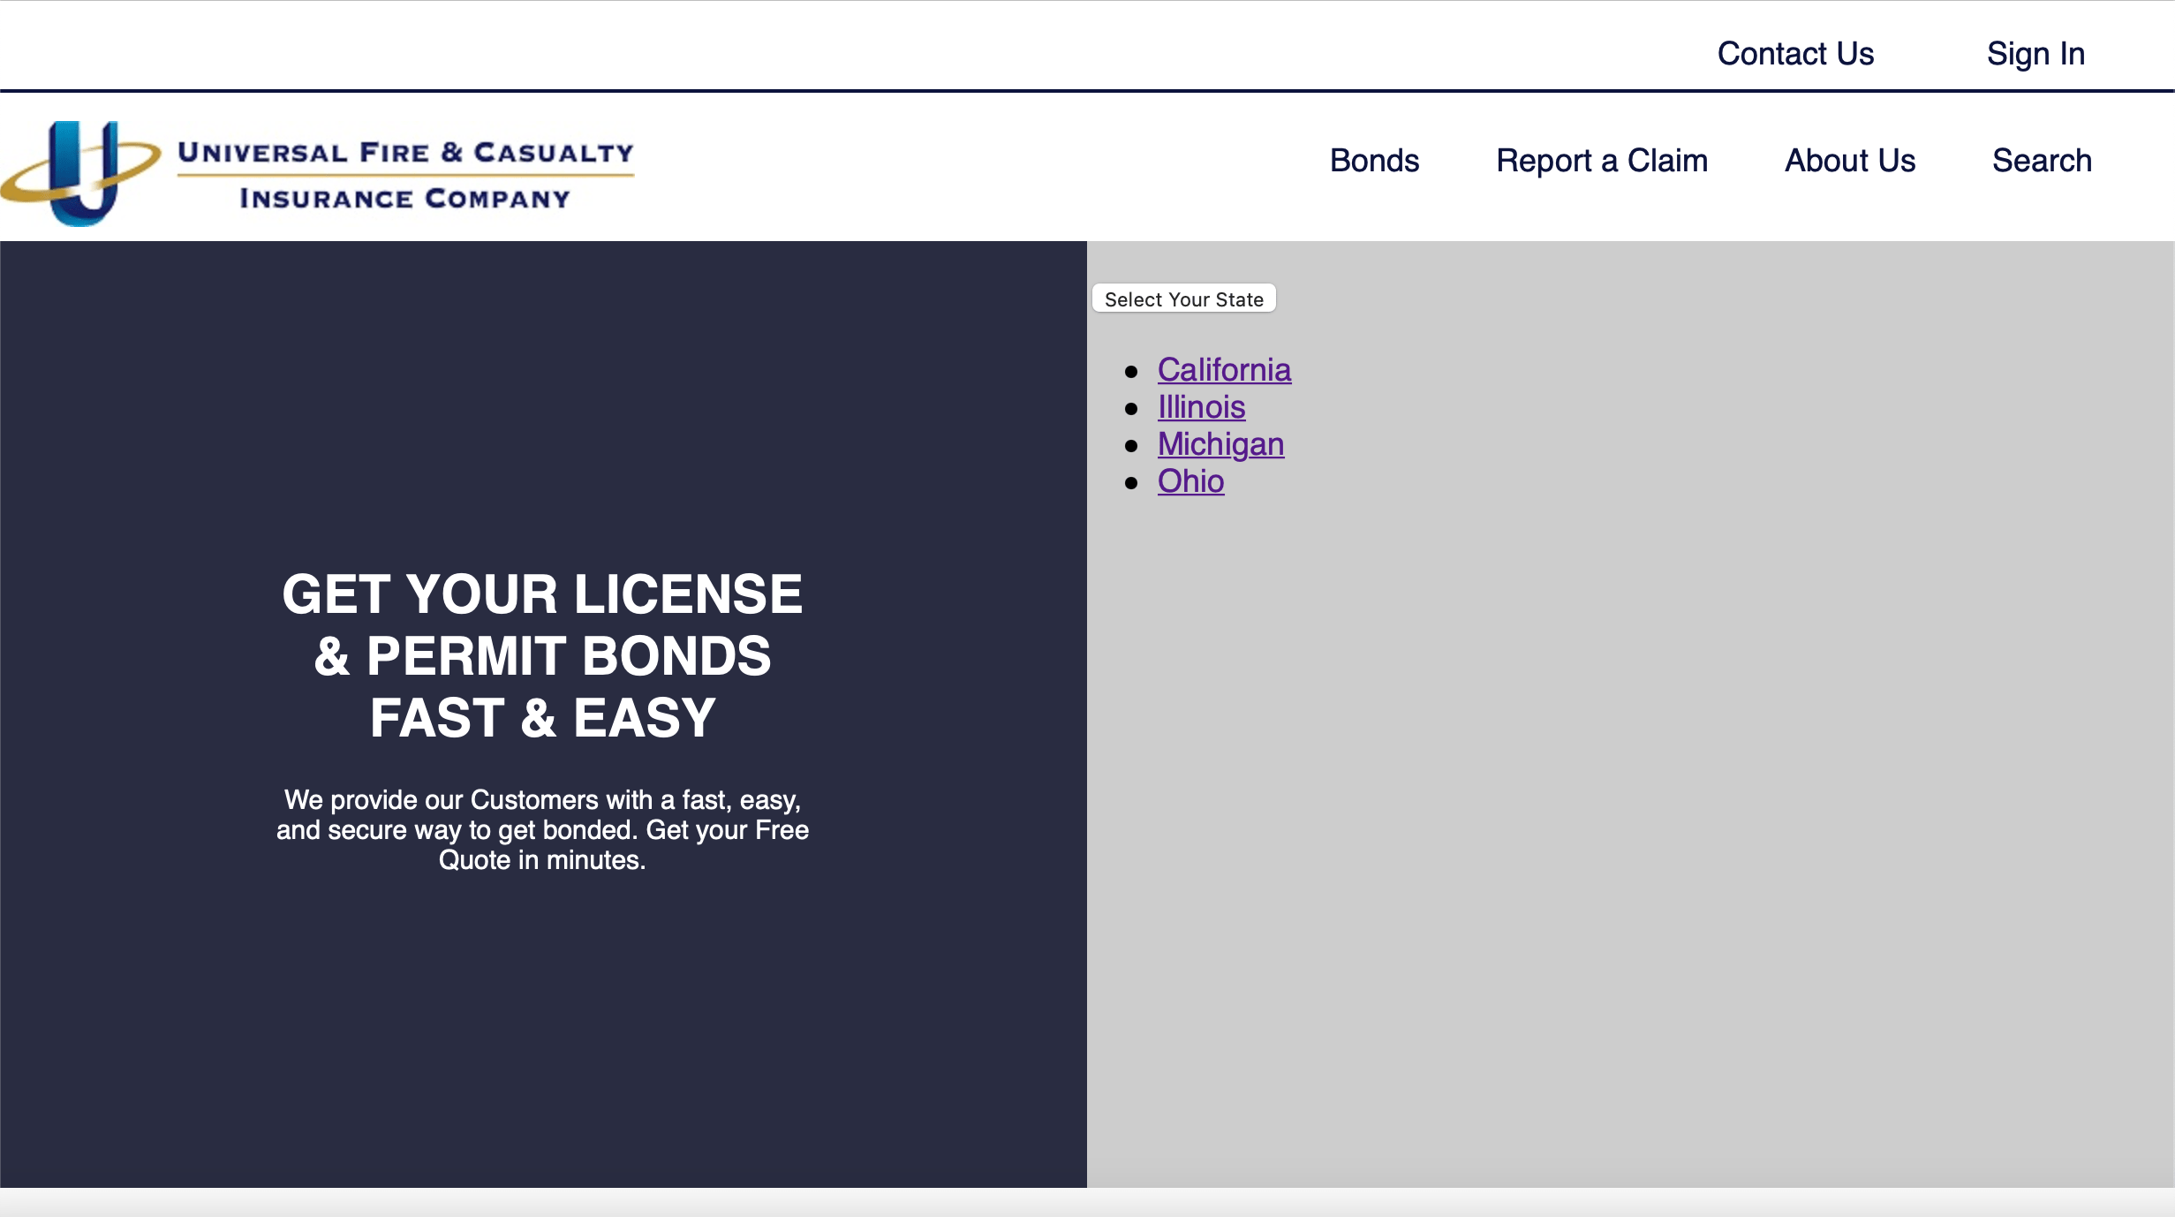Open the Contact Us page

pos(1794,54)
